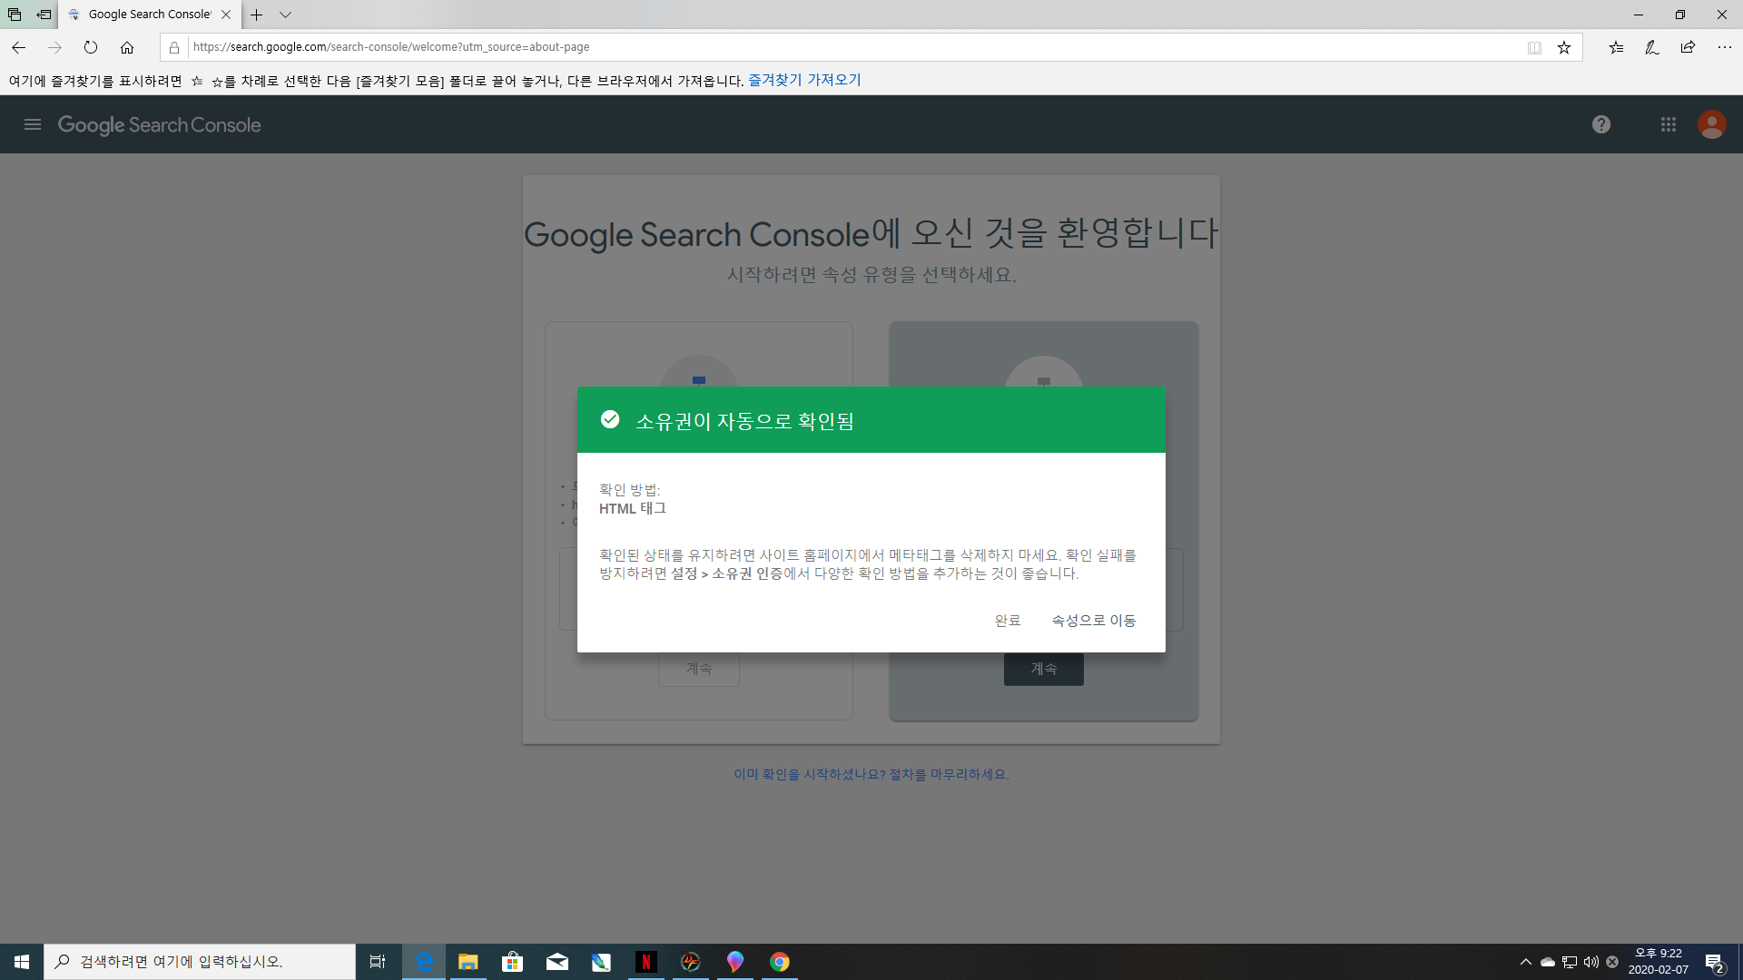Open Netflix from the taskbar
1743x980 pixels.
point(645,962)
